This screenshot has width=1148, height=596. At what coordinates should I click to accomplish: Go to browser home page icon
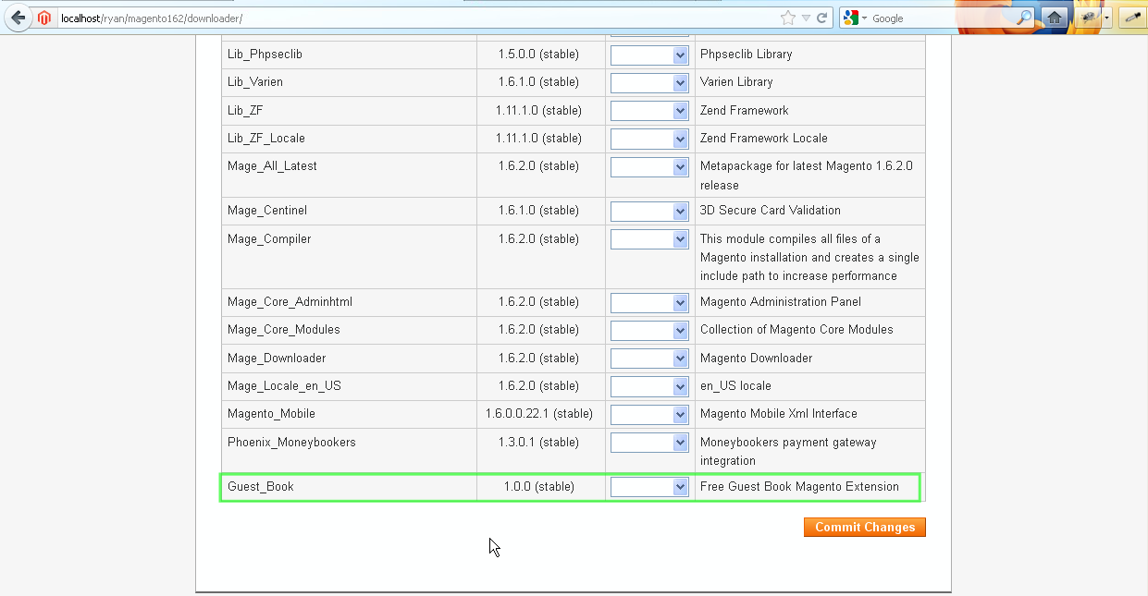point(1054,18)
